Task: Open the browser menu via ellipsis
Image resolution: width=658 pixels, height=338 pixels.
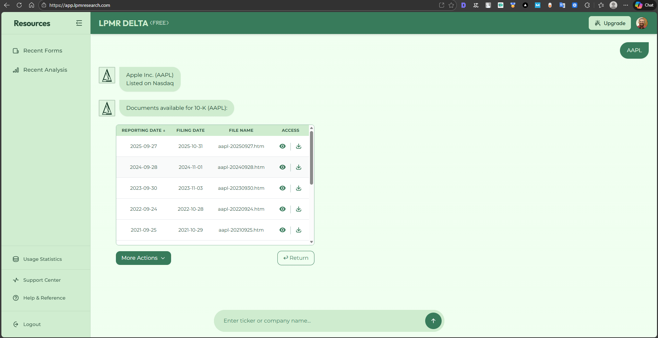Action: pyautogui.click(x=626, y=5)
